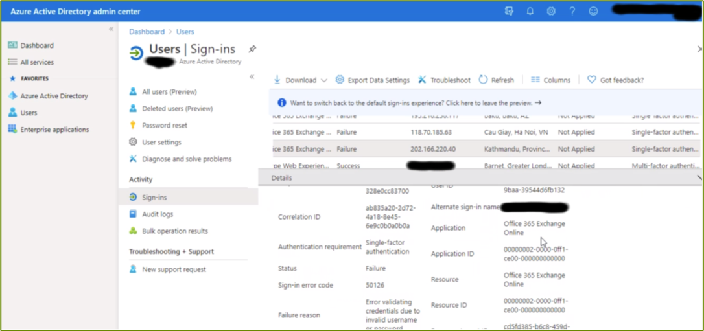Click the Status value Failure in details
This screenshot has width=704, height=331.
[x=375, y=268]
